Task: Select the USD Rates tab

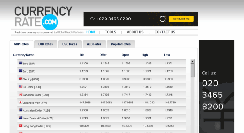Action: (x=70, y=44)
